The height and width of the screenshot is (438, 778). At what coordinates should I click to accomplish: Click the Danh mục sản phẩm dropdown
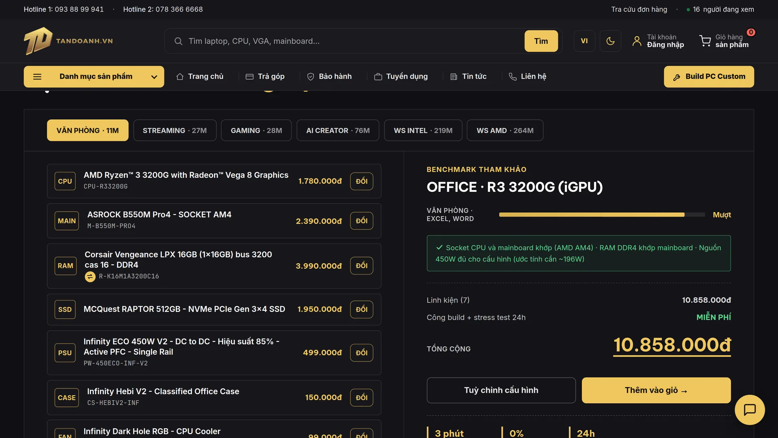point(94,77)
